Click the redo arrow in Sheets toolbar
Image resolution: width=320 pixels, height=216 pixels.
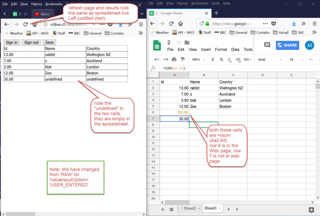click(166, 59)
